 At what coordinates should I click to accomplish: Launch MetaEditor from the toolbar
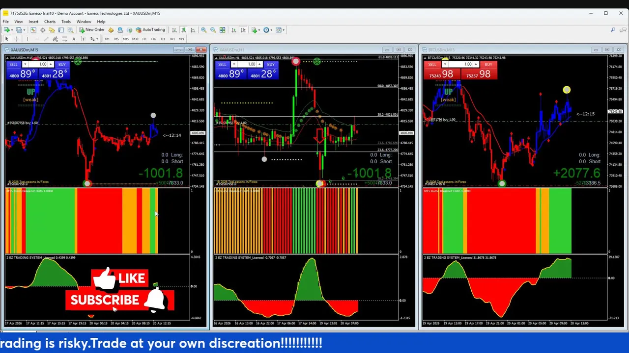pos(111,30)
